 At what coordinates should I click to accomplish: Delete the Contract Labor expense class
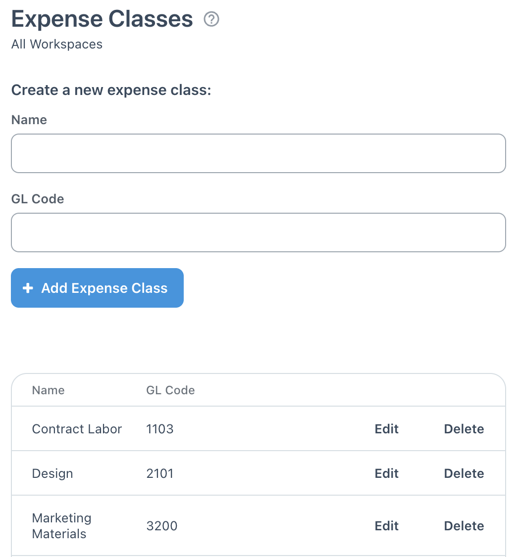point(464,429)
